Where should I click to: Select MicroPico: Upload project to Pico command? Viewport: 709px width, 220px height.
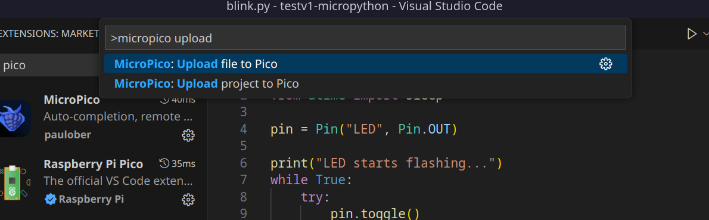365,83
